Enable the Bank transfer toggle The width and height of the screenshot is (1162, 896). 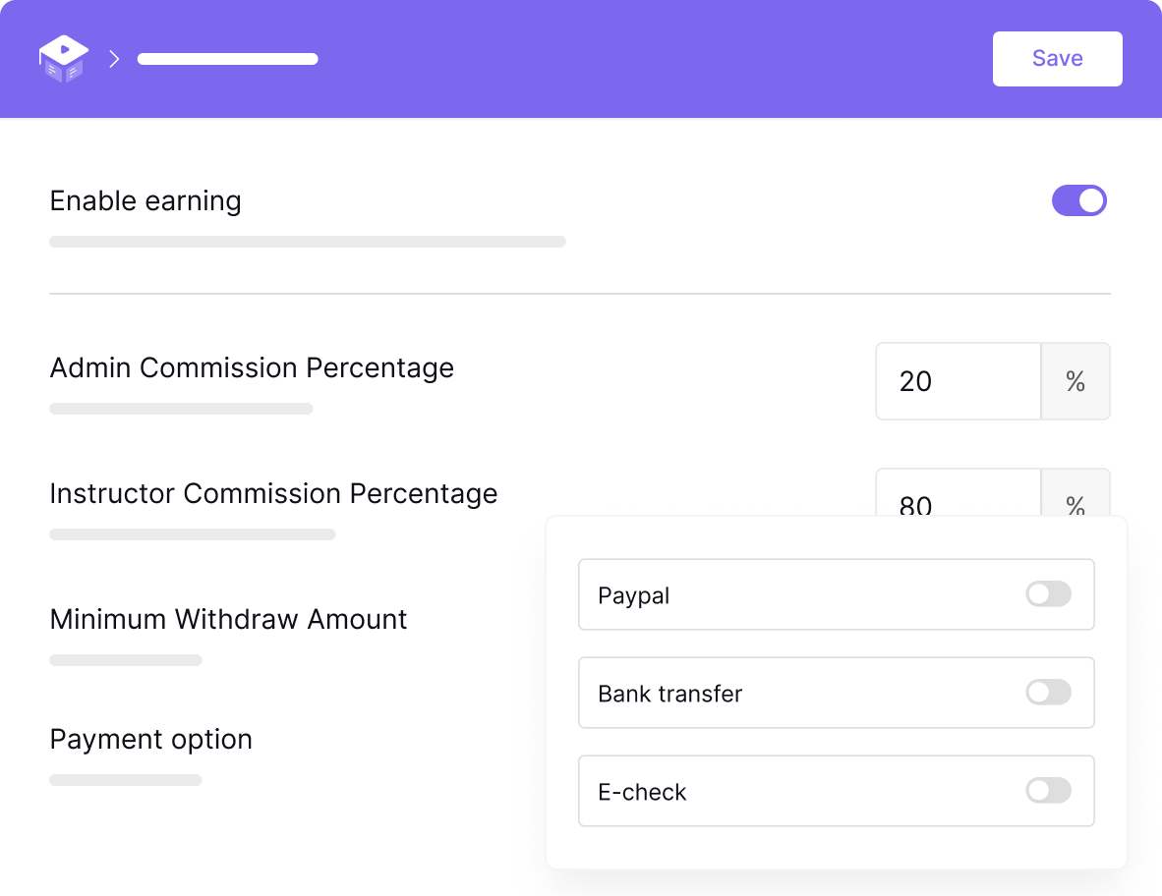1048,693
